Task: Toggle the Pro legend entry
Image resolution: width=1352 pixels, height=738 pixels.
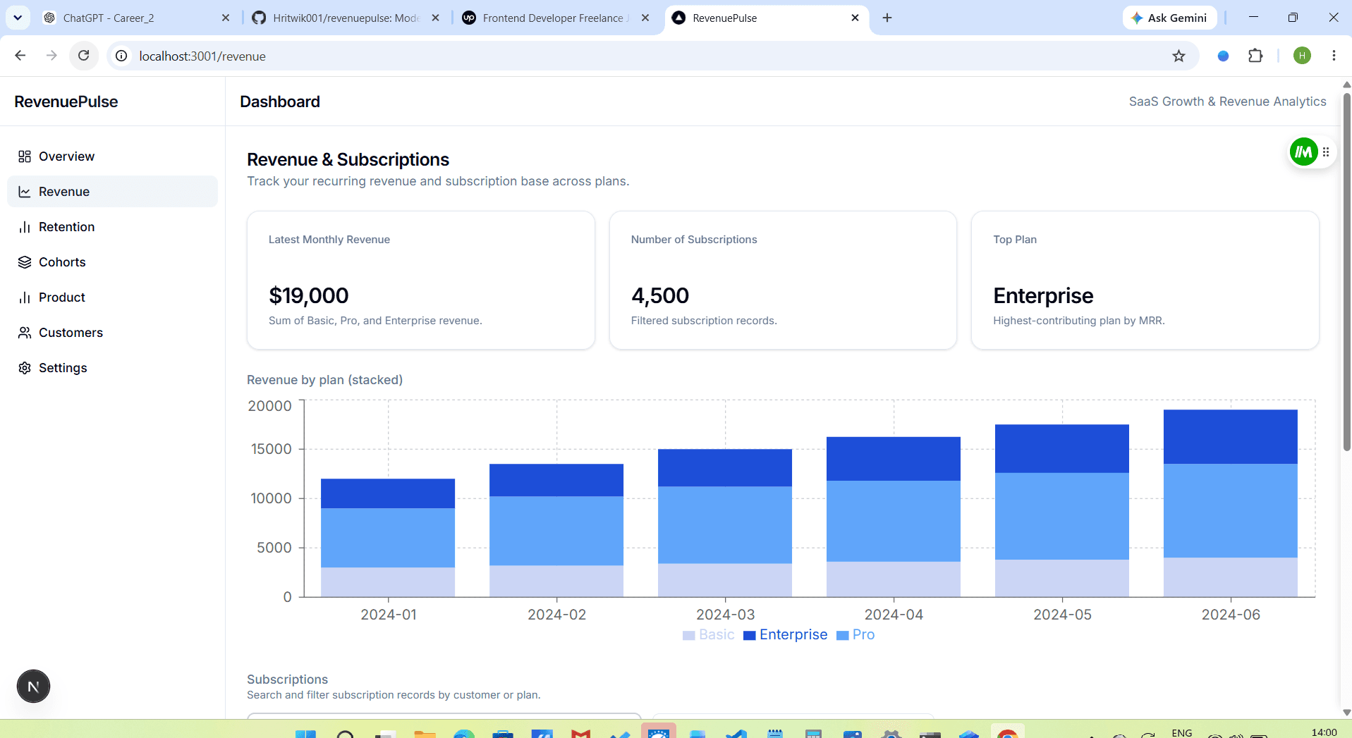Action: pos(855,634)
